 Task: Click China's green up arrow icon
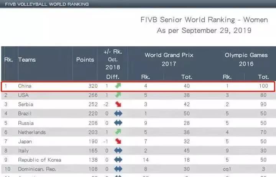118,86
